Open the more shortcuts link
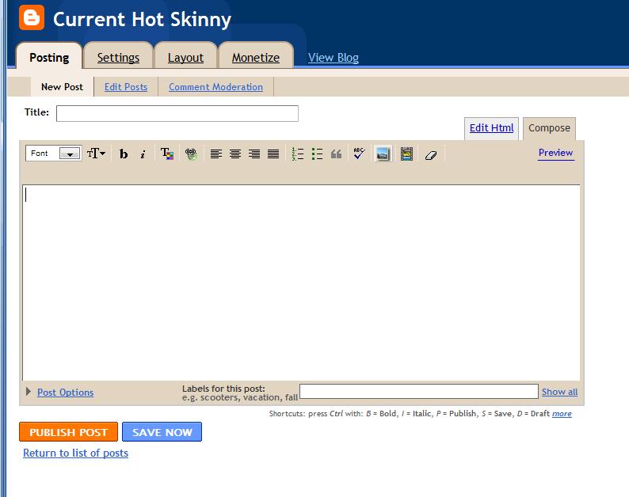This screenshot has height=497, width=629. point(562,414)
